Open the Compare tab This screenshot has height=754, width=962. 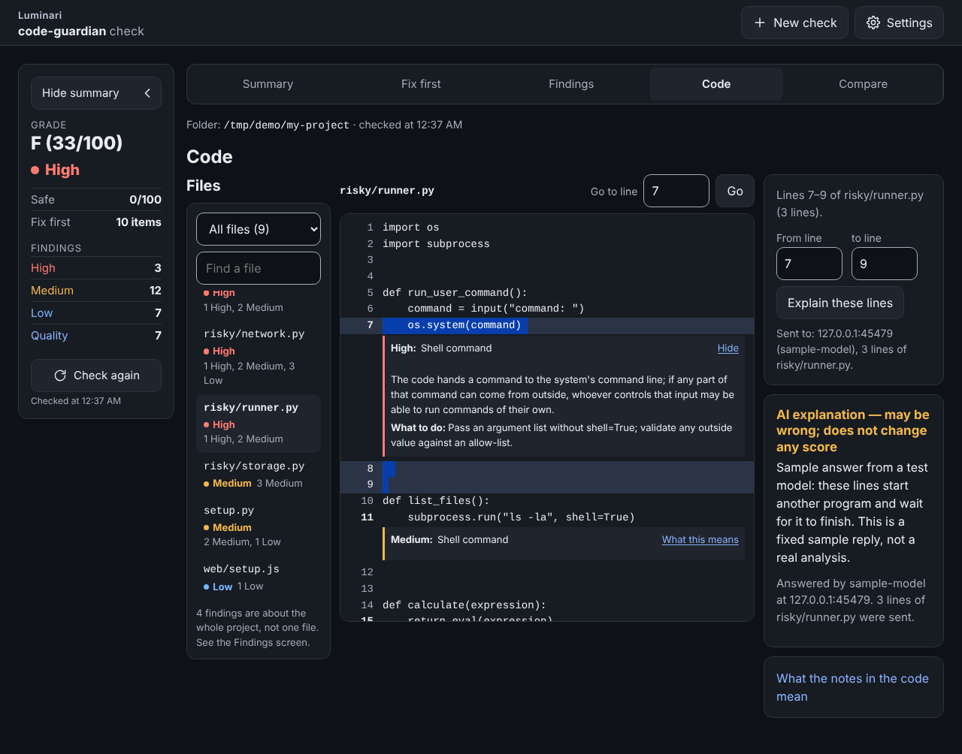click(x=863, y=84)
